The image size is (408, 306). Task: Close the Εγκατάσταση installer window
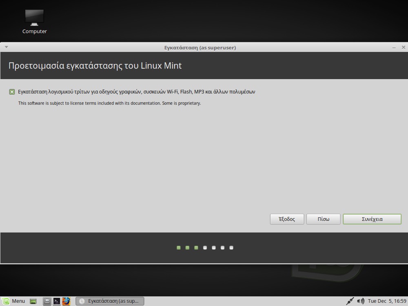tap(404, 47)
